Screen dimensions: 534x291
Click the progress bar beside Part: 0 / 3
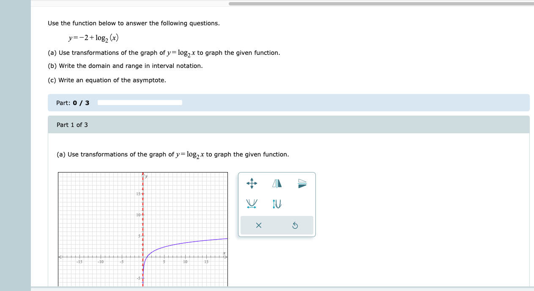pyautogui.click(x=140, y=102)
